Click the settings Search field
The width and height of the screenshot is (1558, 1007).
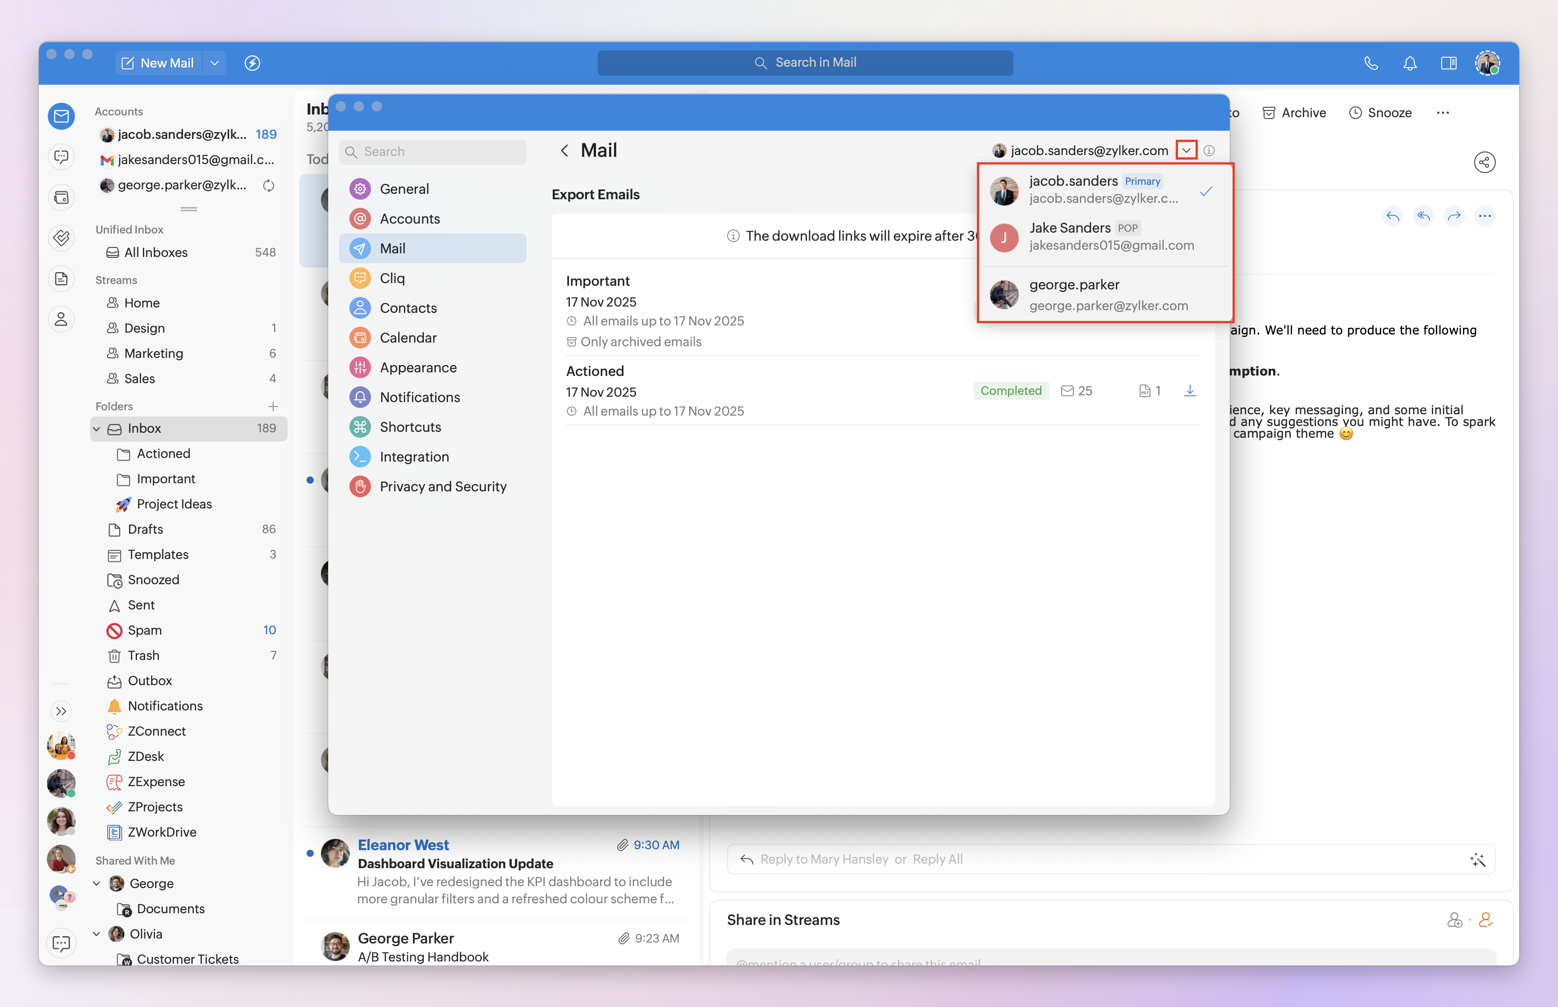pyautogui.click(x=433, y=152)
